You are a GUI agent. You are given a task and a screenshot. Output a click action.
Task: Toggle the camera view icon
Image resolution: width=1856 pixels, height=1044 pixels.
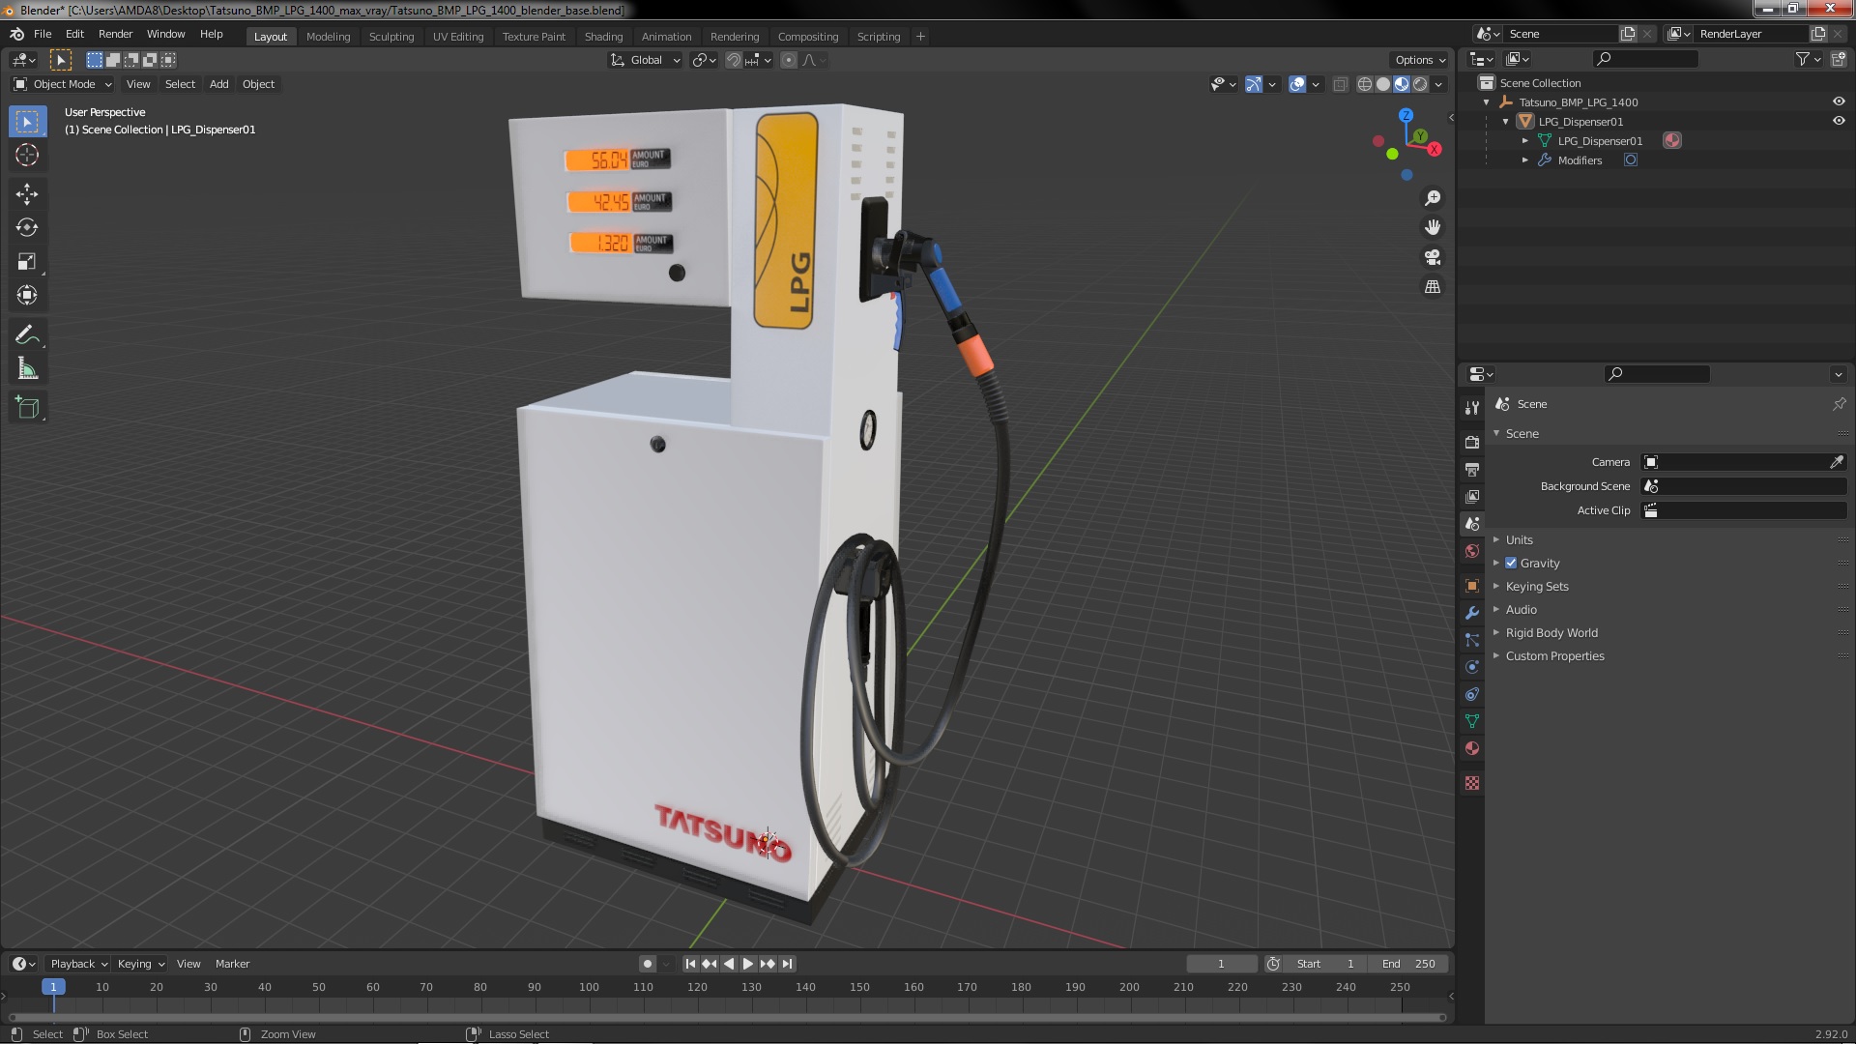click(x=1433, y=257)
